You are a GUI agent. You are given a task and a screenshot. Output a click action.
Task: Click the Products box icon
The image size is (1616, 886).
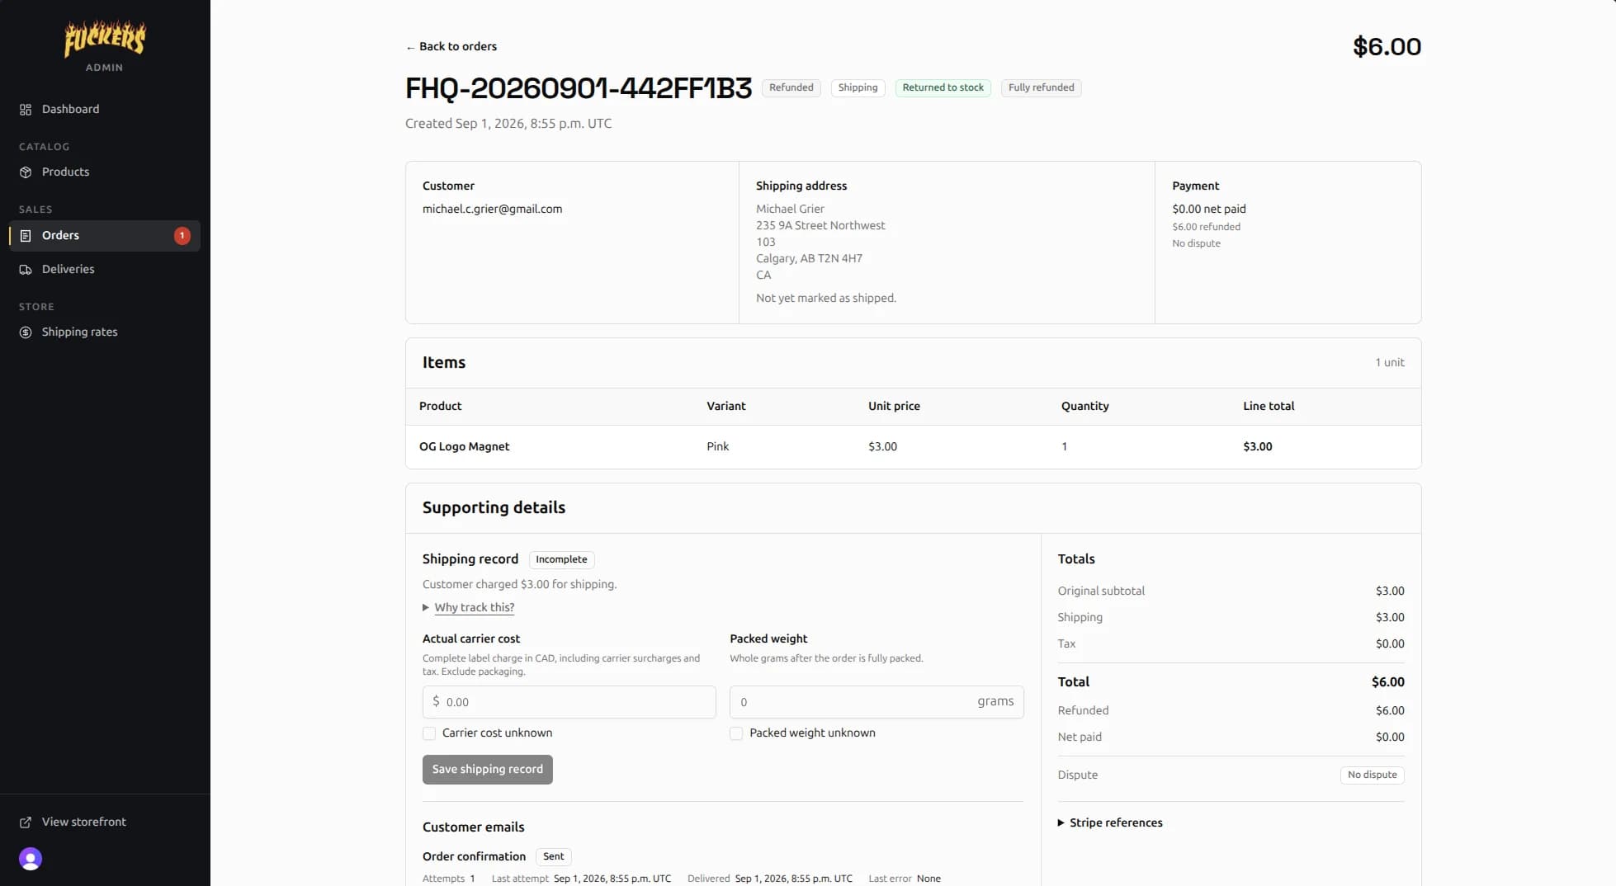pos(26,172)
